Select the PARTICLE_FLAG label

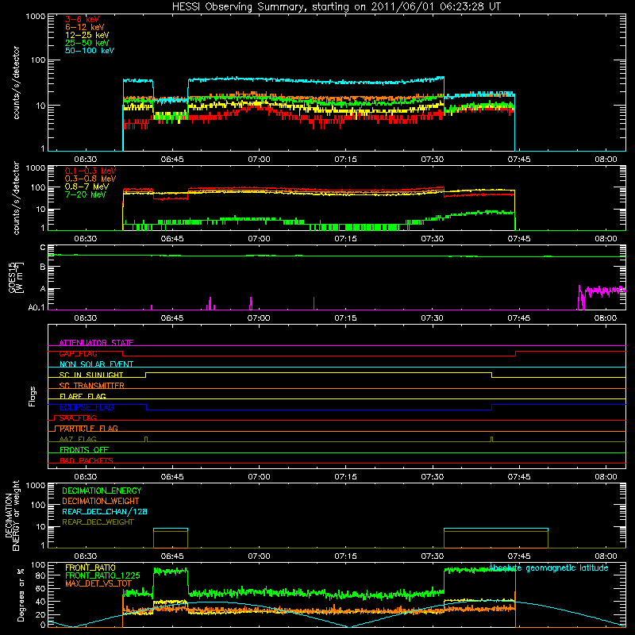pos(89,428)
